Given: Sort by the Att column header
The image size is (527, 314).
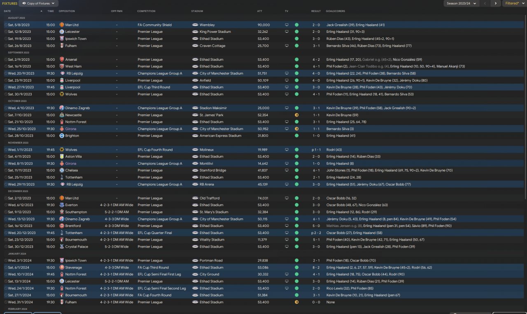Looking at the screenshot, I should coord(259,11).
